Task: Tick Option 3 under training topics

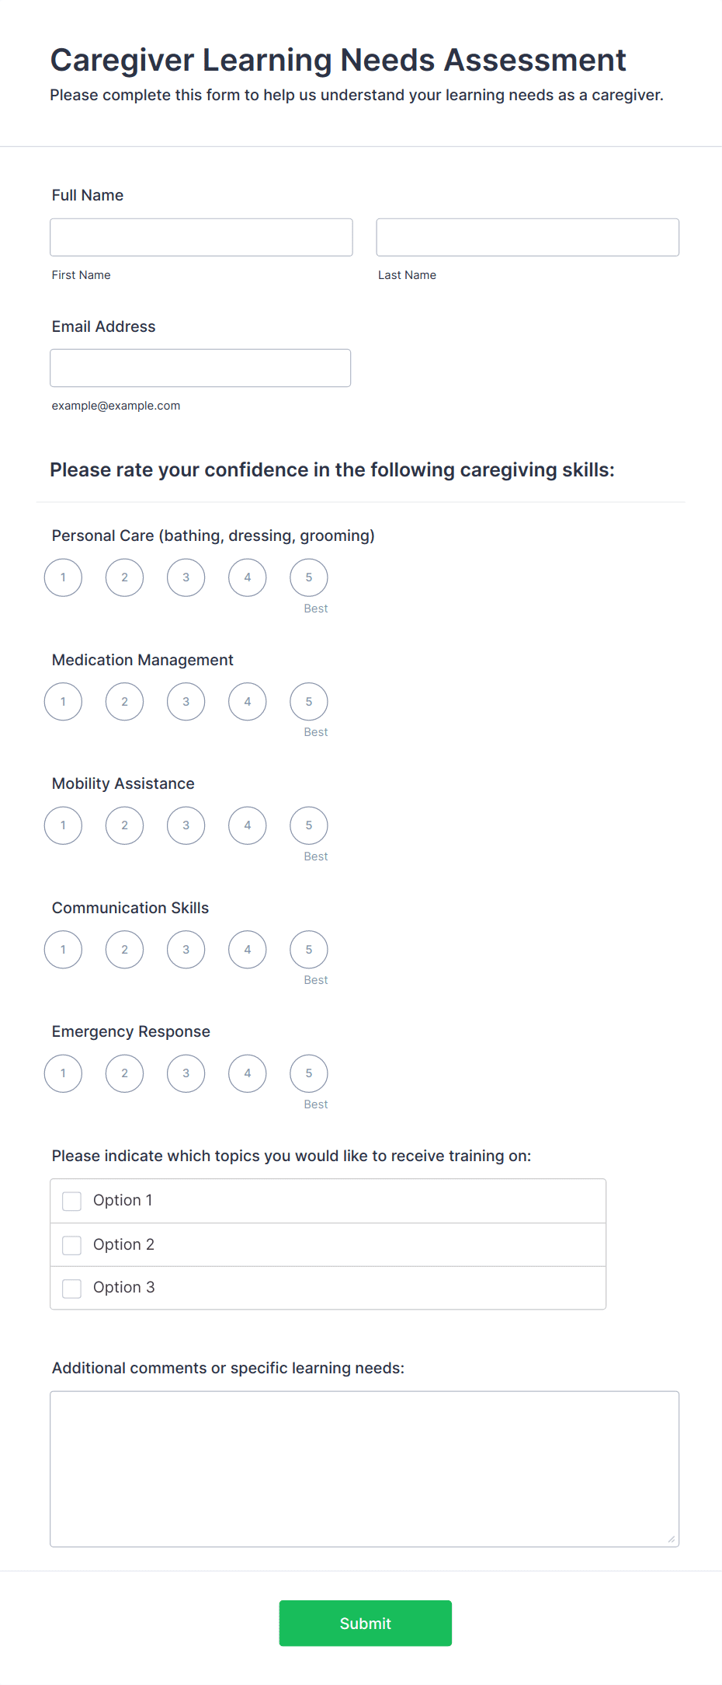Action: pyautogui.click(x=71, y=1287)
